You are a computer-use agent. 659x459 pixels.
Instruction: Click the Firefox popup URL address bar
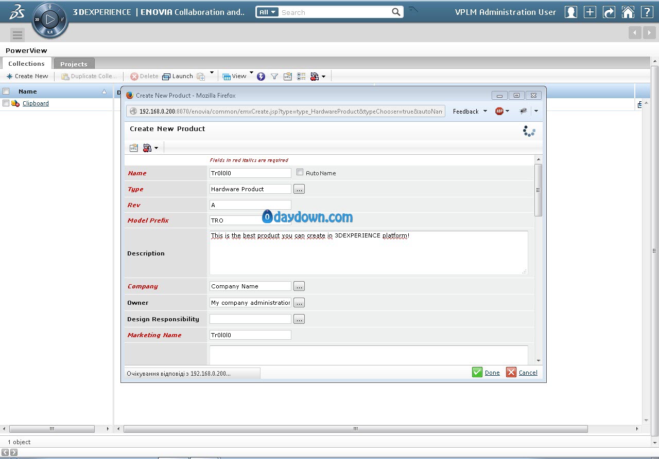click(x=286, y=111)
